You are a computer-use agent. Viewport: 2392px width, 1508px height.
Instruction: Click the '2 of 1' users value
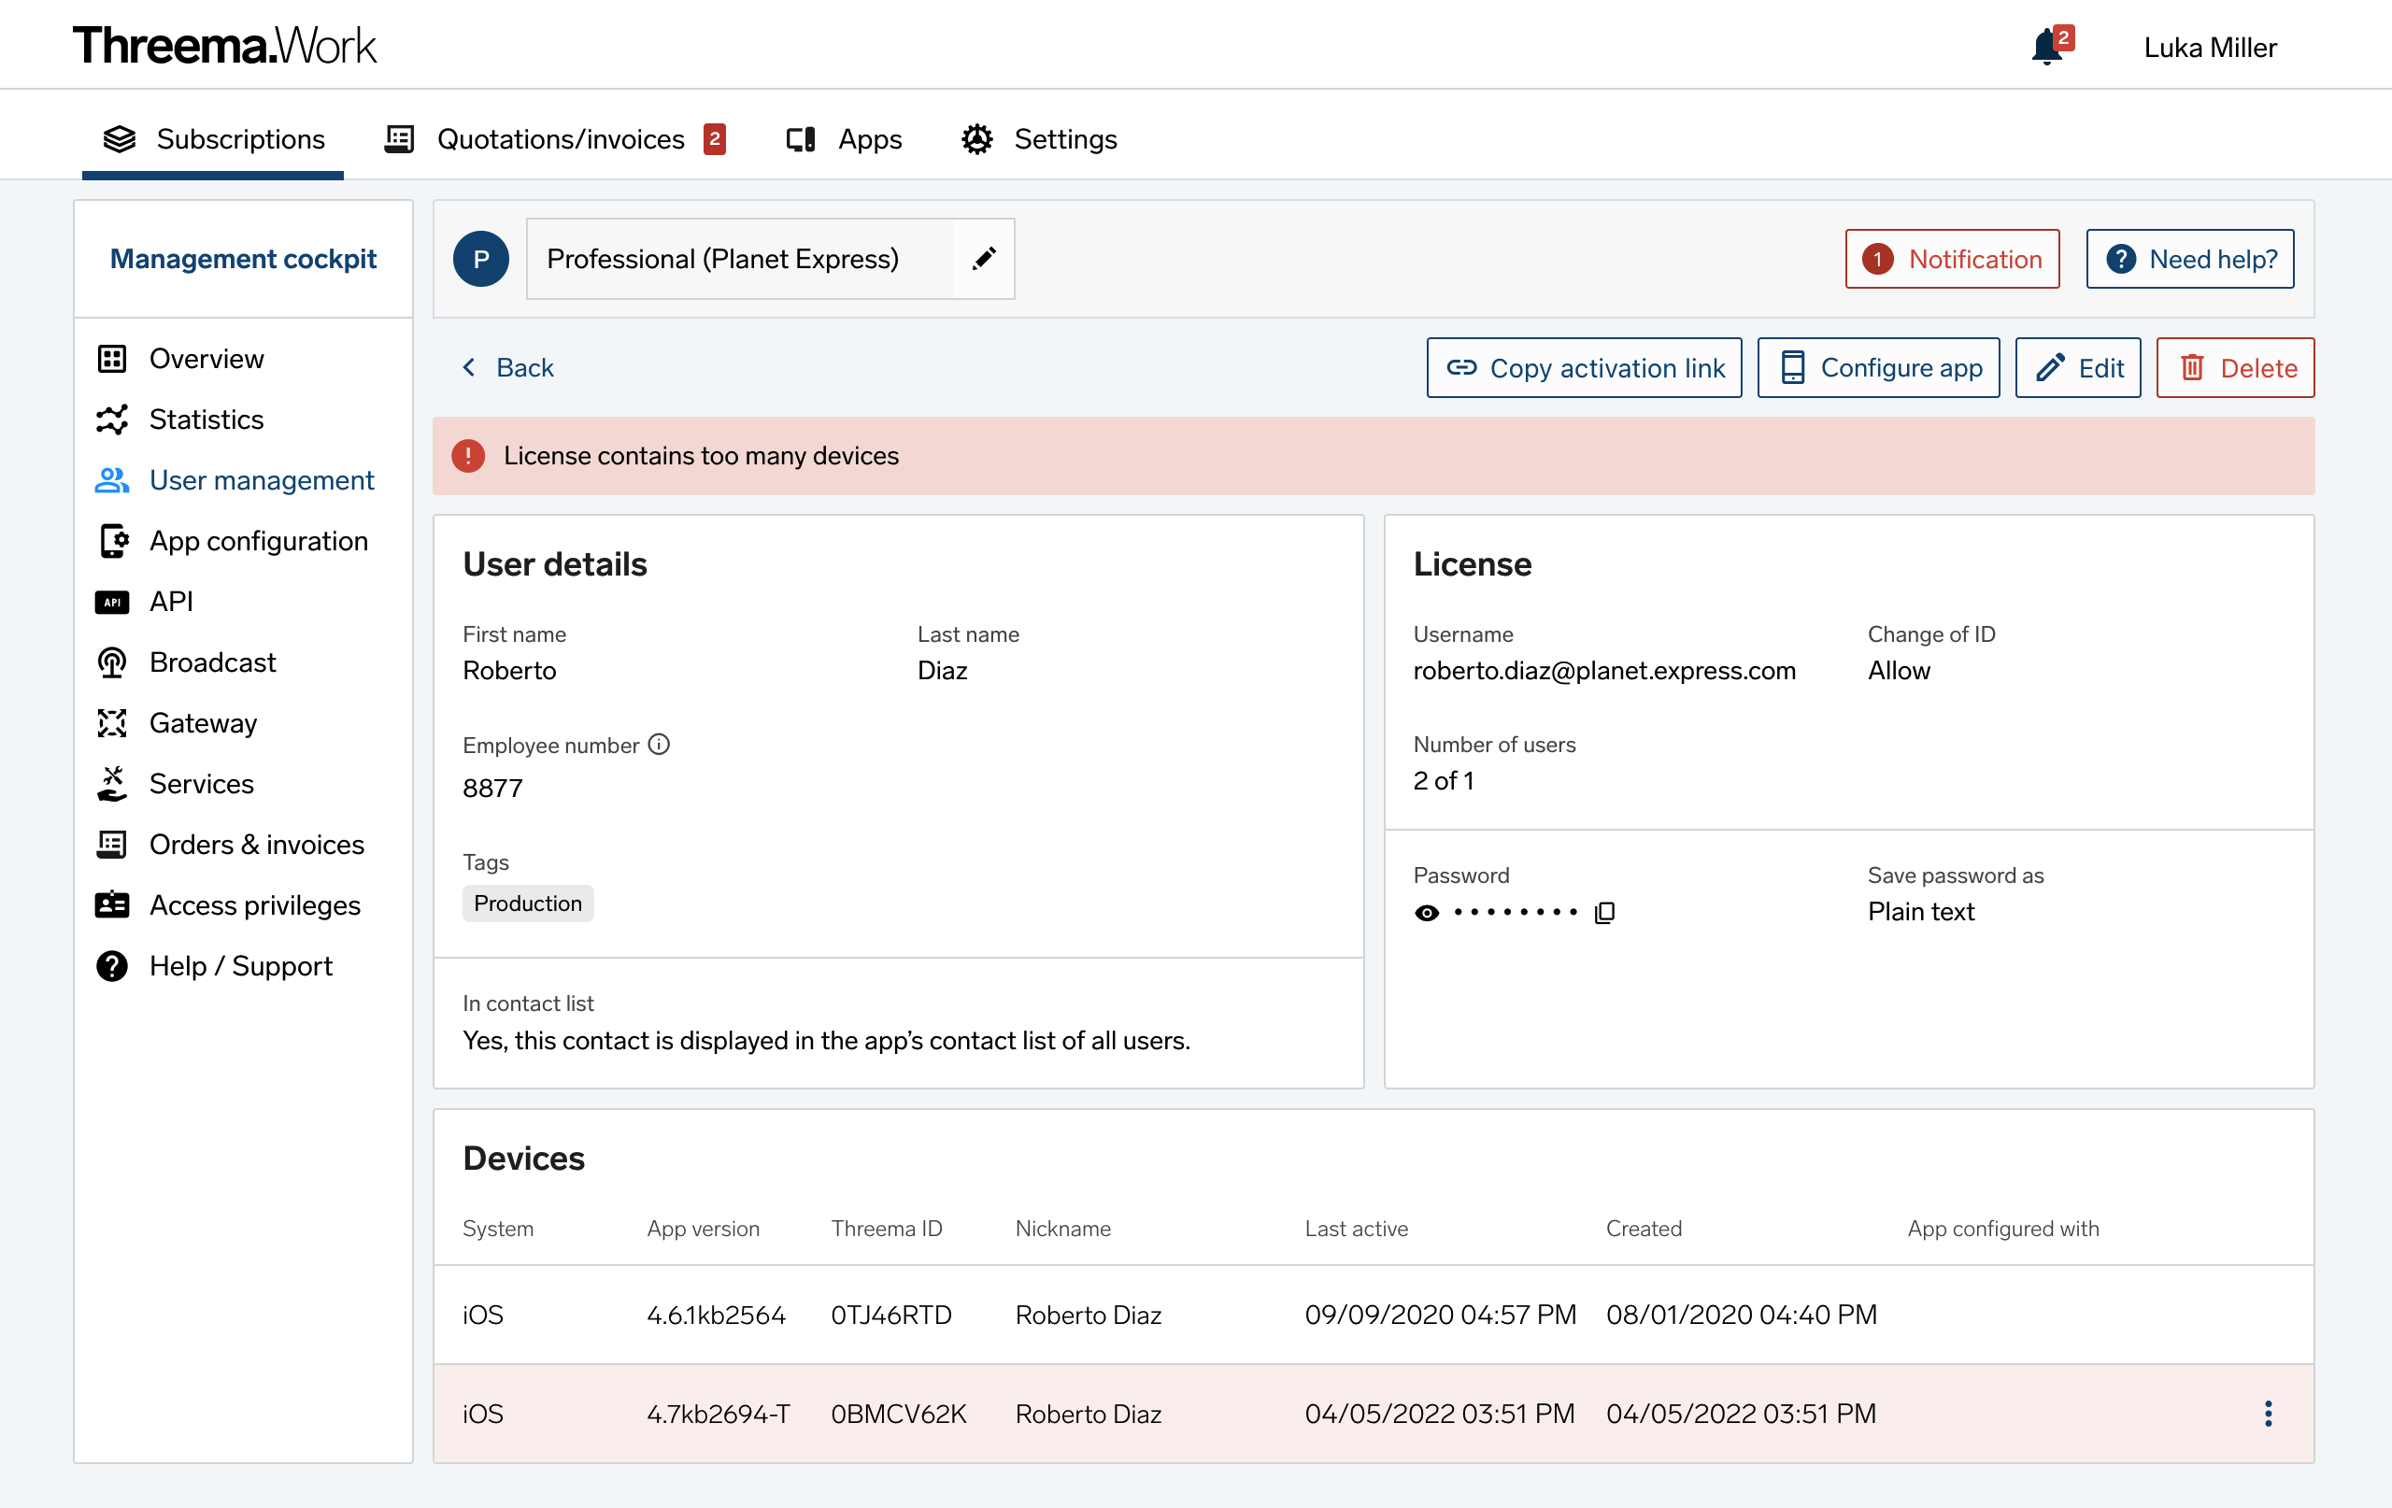point(1444,781)
